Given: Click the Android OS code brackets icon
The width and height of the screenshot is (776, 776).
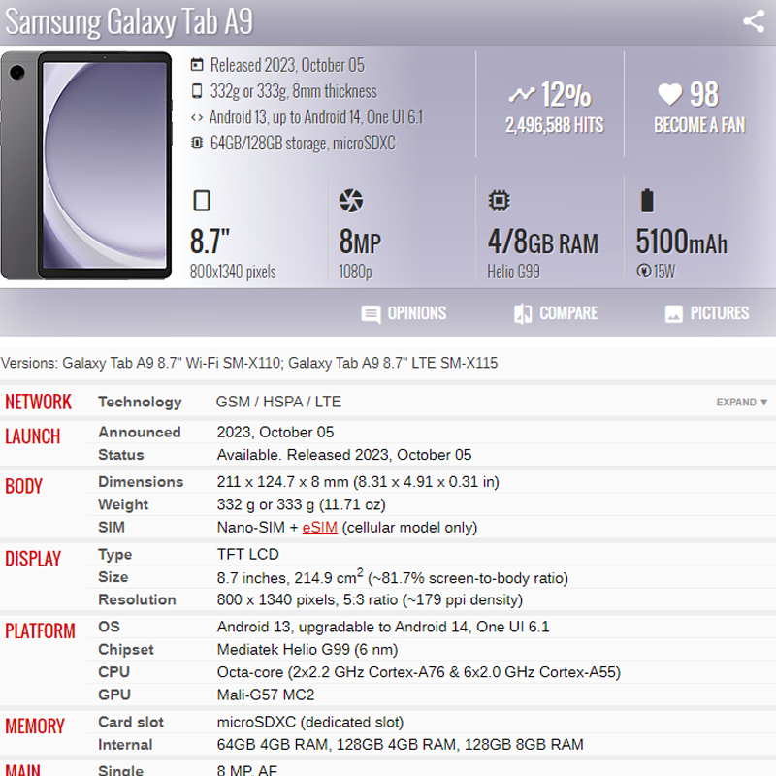Looking at the screenshot, I should coord(197,117).
